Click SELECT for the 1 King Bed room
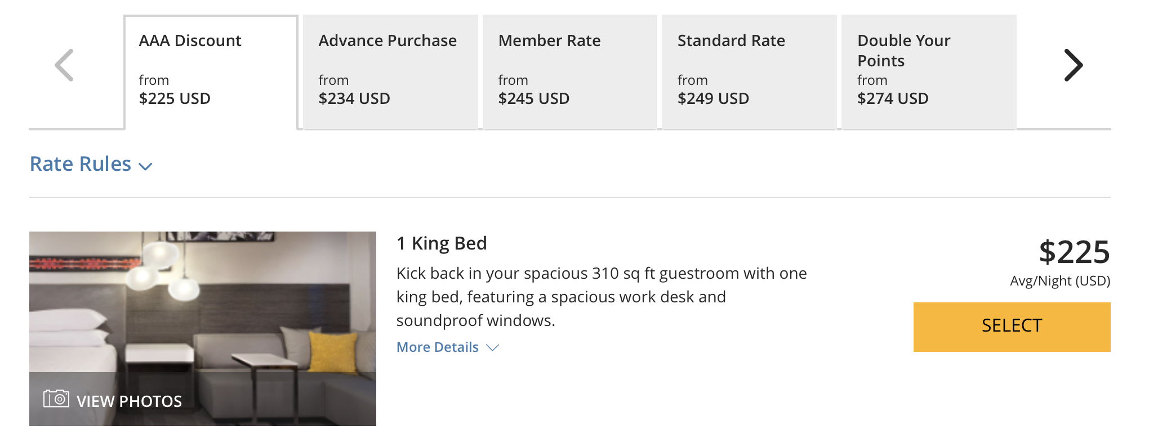This screenshot has width=1149, height=435. [1012, 326]
